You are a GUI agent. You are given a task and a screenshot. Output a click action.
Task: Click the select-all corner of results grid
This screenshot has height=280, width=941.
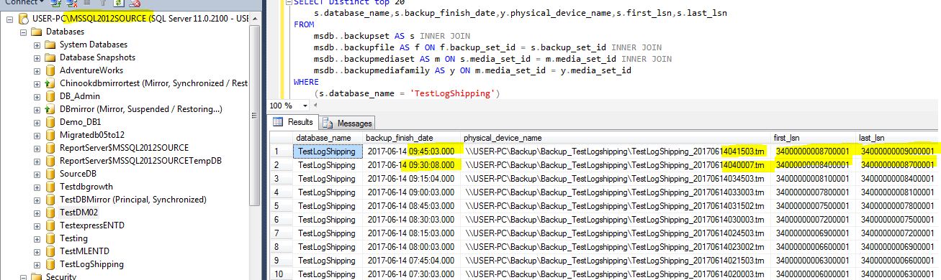[281, 137]
